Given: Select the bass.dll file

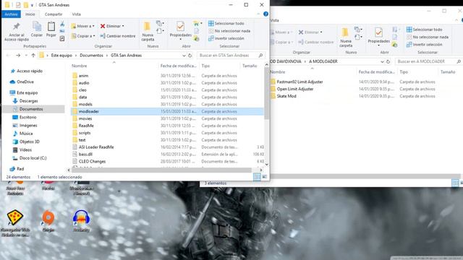Looking at the screenshot, I should pyautogui.click(x=85, y=154).
